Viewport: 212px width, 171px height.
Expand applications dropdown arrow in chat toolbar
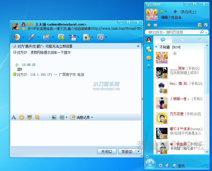point(106,37)
